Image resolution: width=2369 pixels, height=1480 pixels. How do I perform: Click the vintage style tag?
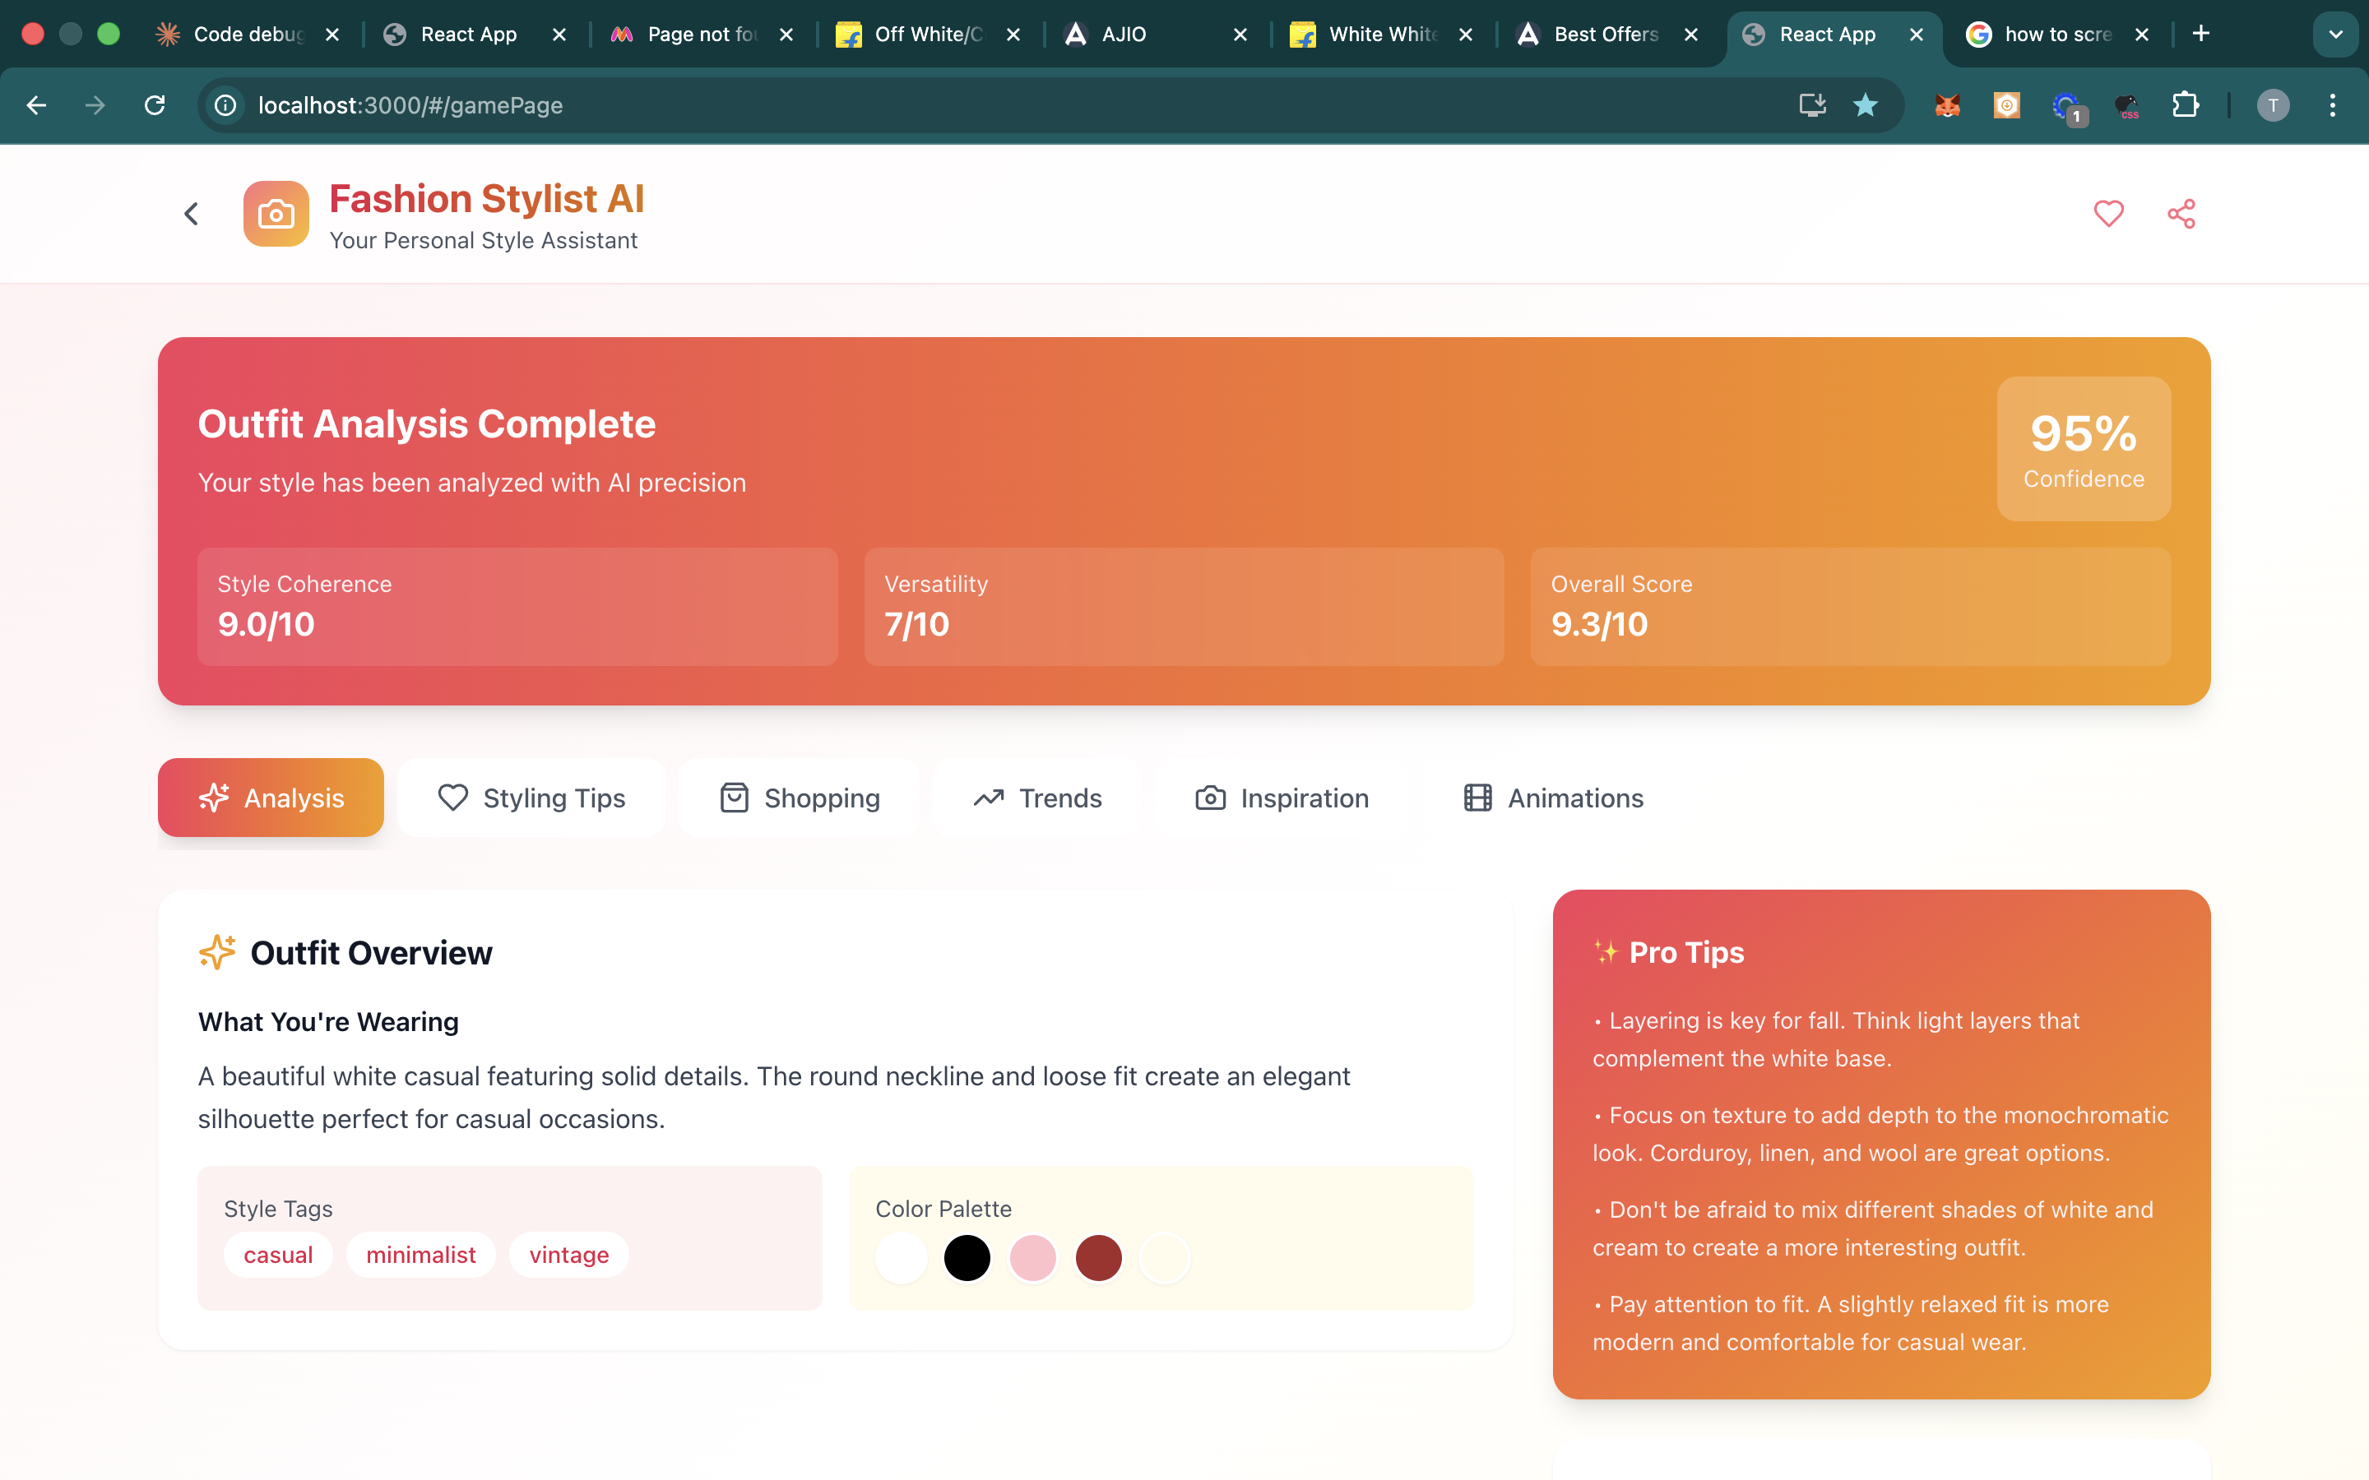(x=568, y=1255)
